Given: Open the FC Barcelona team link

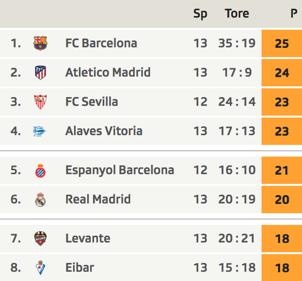Looking at the screenshot, I should [x=101, y=43].
